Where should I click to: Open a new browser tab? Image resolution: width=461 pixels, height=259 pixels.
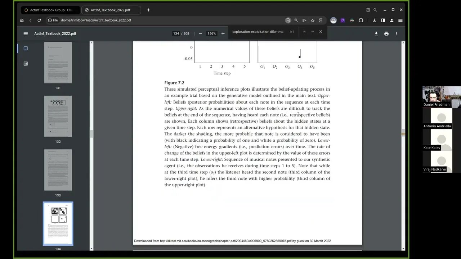(148, 10)
